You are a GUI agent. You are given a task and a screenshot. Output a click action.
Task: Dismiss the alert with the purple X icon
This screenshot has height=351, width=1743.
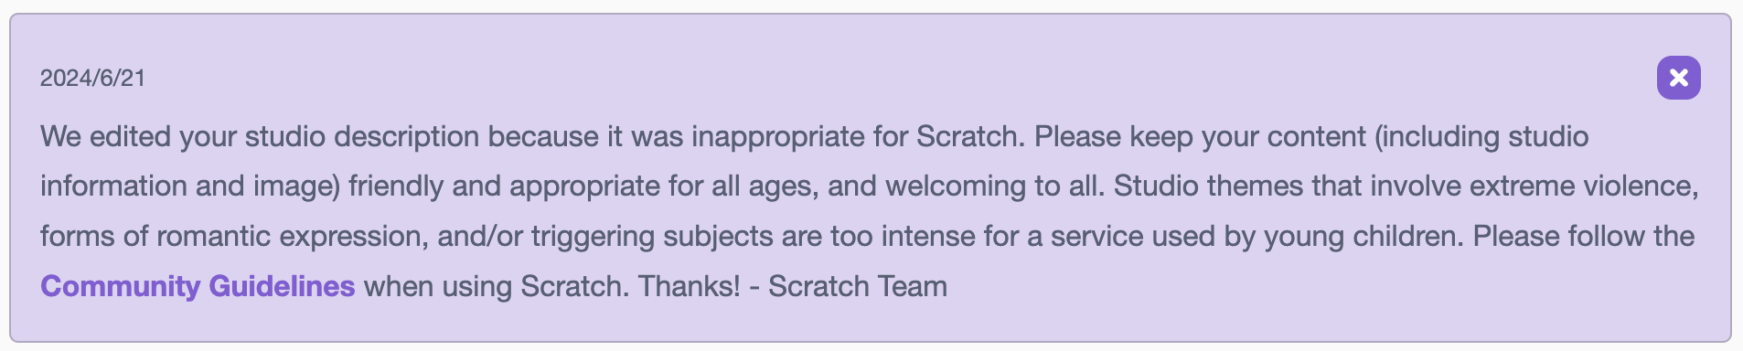(x=1678, y=78)
